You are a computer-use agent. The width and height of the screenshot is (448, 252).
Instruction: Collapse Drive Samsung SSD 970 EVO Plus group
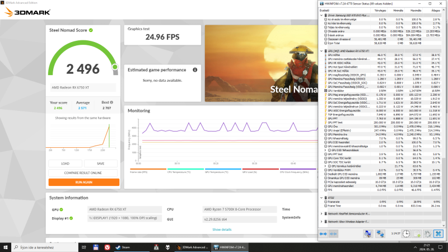coord(321,16)
